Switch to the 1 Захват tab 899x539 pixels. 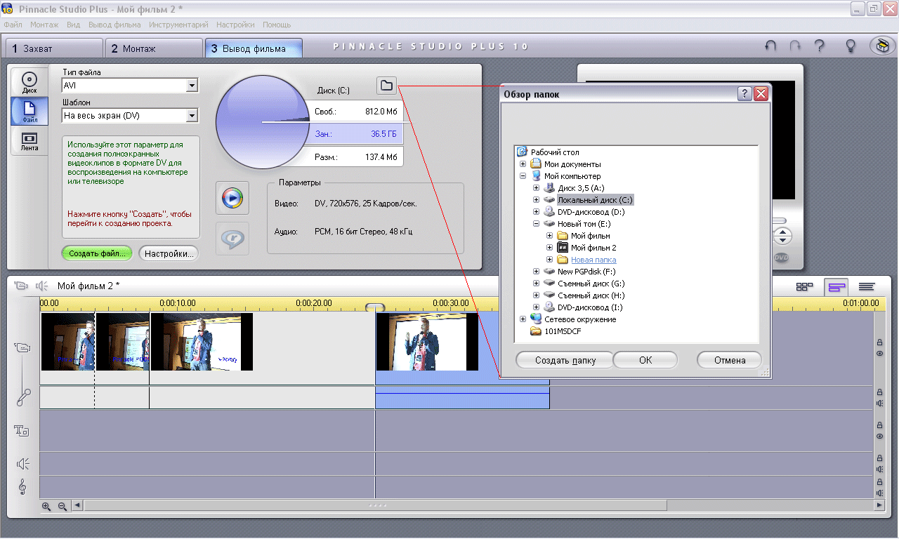[x=54, y=48]
